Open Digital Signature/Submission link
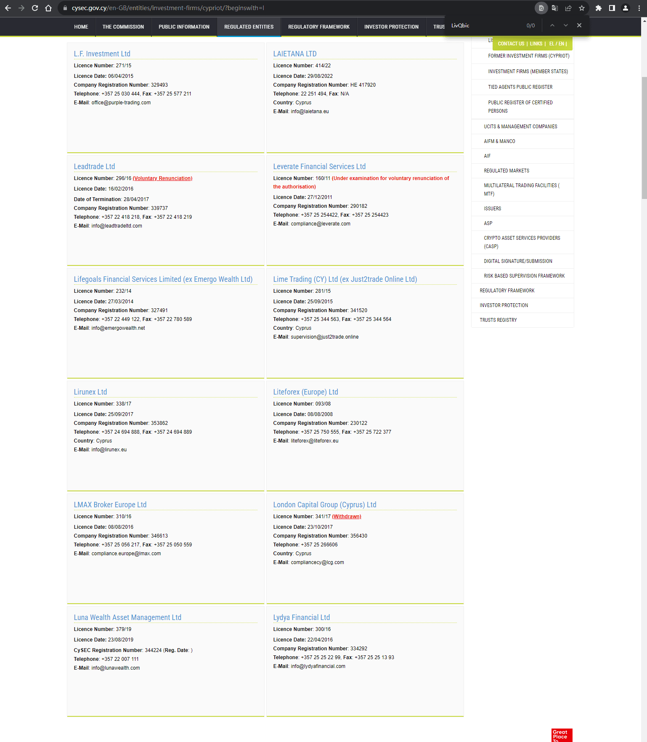This screenshot has width=647, height=742. point(518,261)
